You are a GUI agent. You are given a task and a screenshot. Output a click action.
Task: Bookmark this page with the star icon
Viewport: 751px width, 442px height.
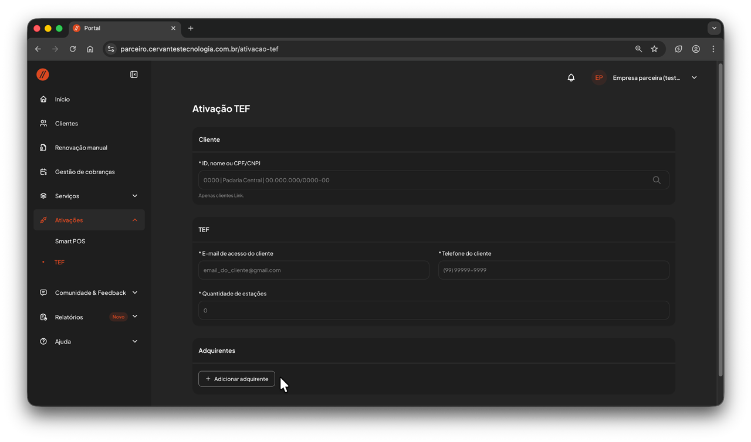(654, 49)
